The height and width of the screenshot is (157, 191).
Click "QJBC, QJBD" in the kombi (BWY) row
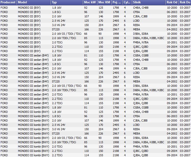coord(141,151)
